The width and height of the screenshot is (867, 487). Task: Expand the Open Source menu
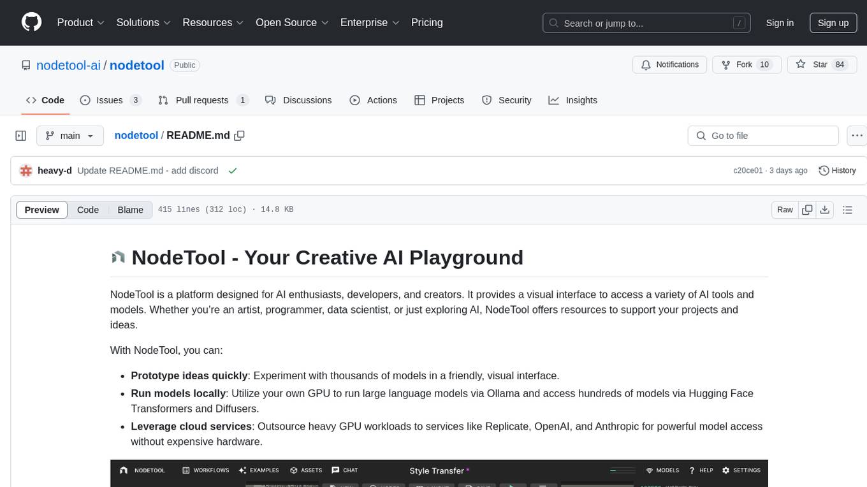pos(292,22)
